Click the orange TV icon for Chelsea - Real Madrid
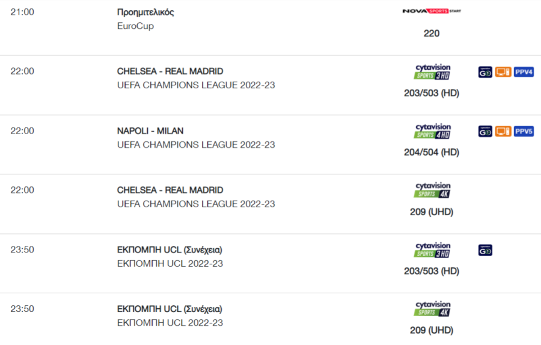541x345 pixels. (x=503, y=72)
